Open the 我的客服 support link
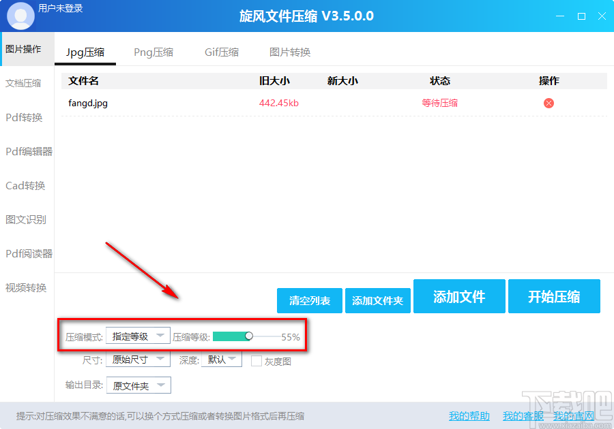The height and width of the screenshot is (429, 614). click(x=523, y=415)
